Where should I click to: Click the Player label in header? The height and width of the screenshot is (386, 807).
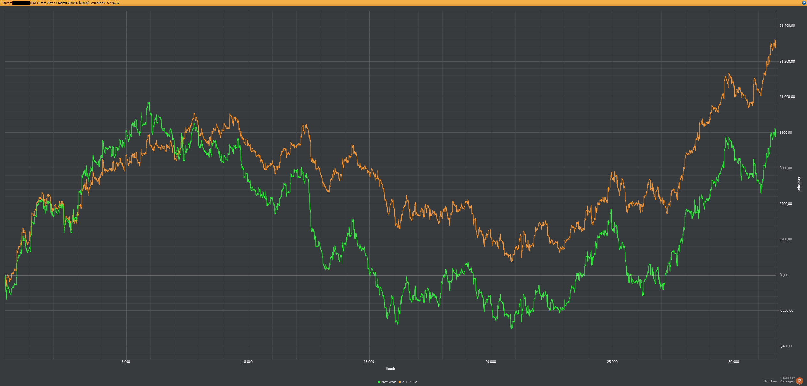tap(6, 3)
